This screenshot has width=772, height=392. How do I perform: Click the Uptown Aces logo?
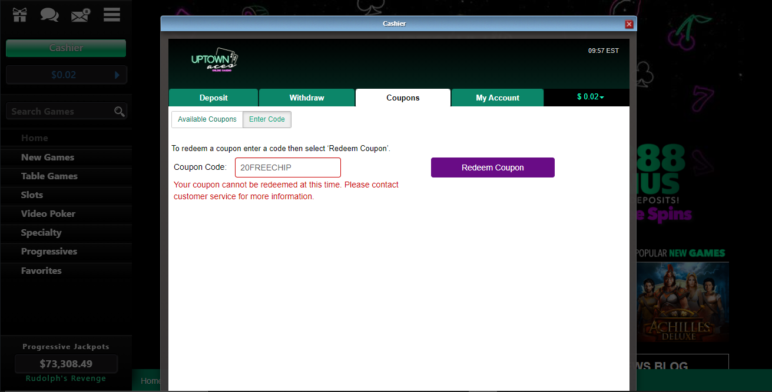(x=214, y=59)
